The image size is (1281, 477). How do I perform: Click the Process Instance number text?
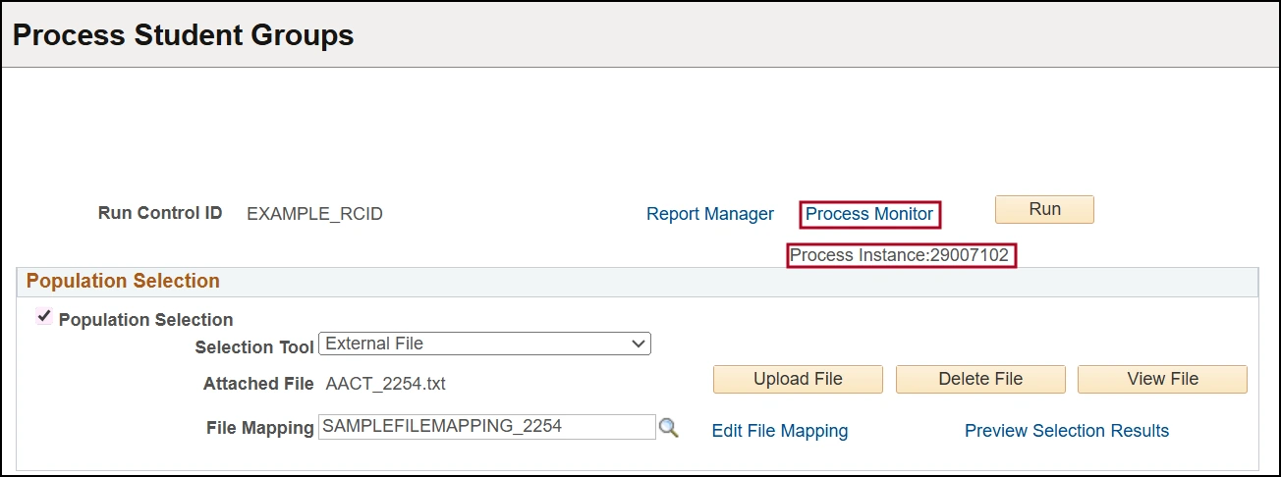900,255
